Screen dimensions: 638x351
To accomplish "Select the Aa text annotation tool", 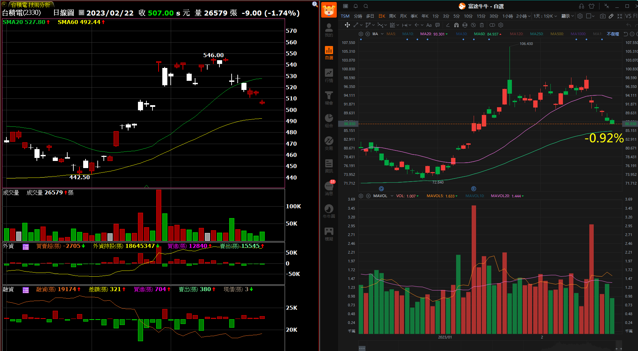I will (x=429, y=25).
